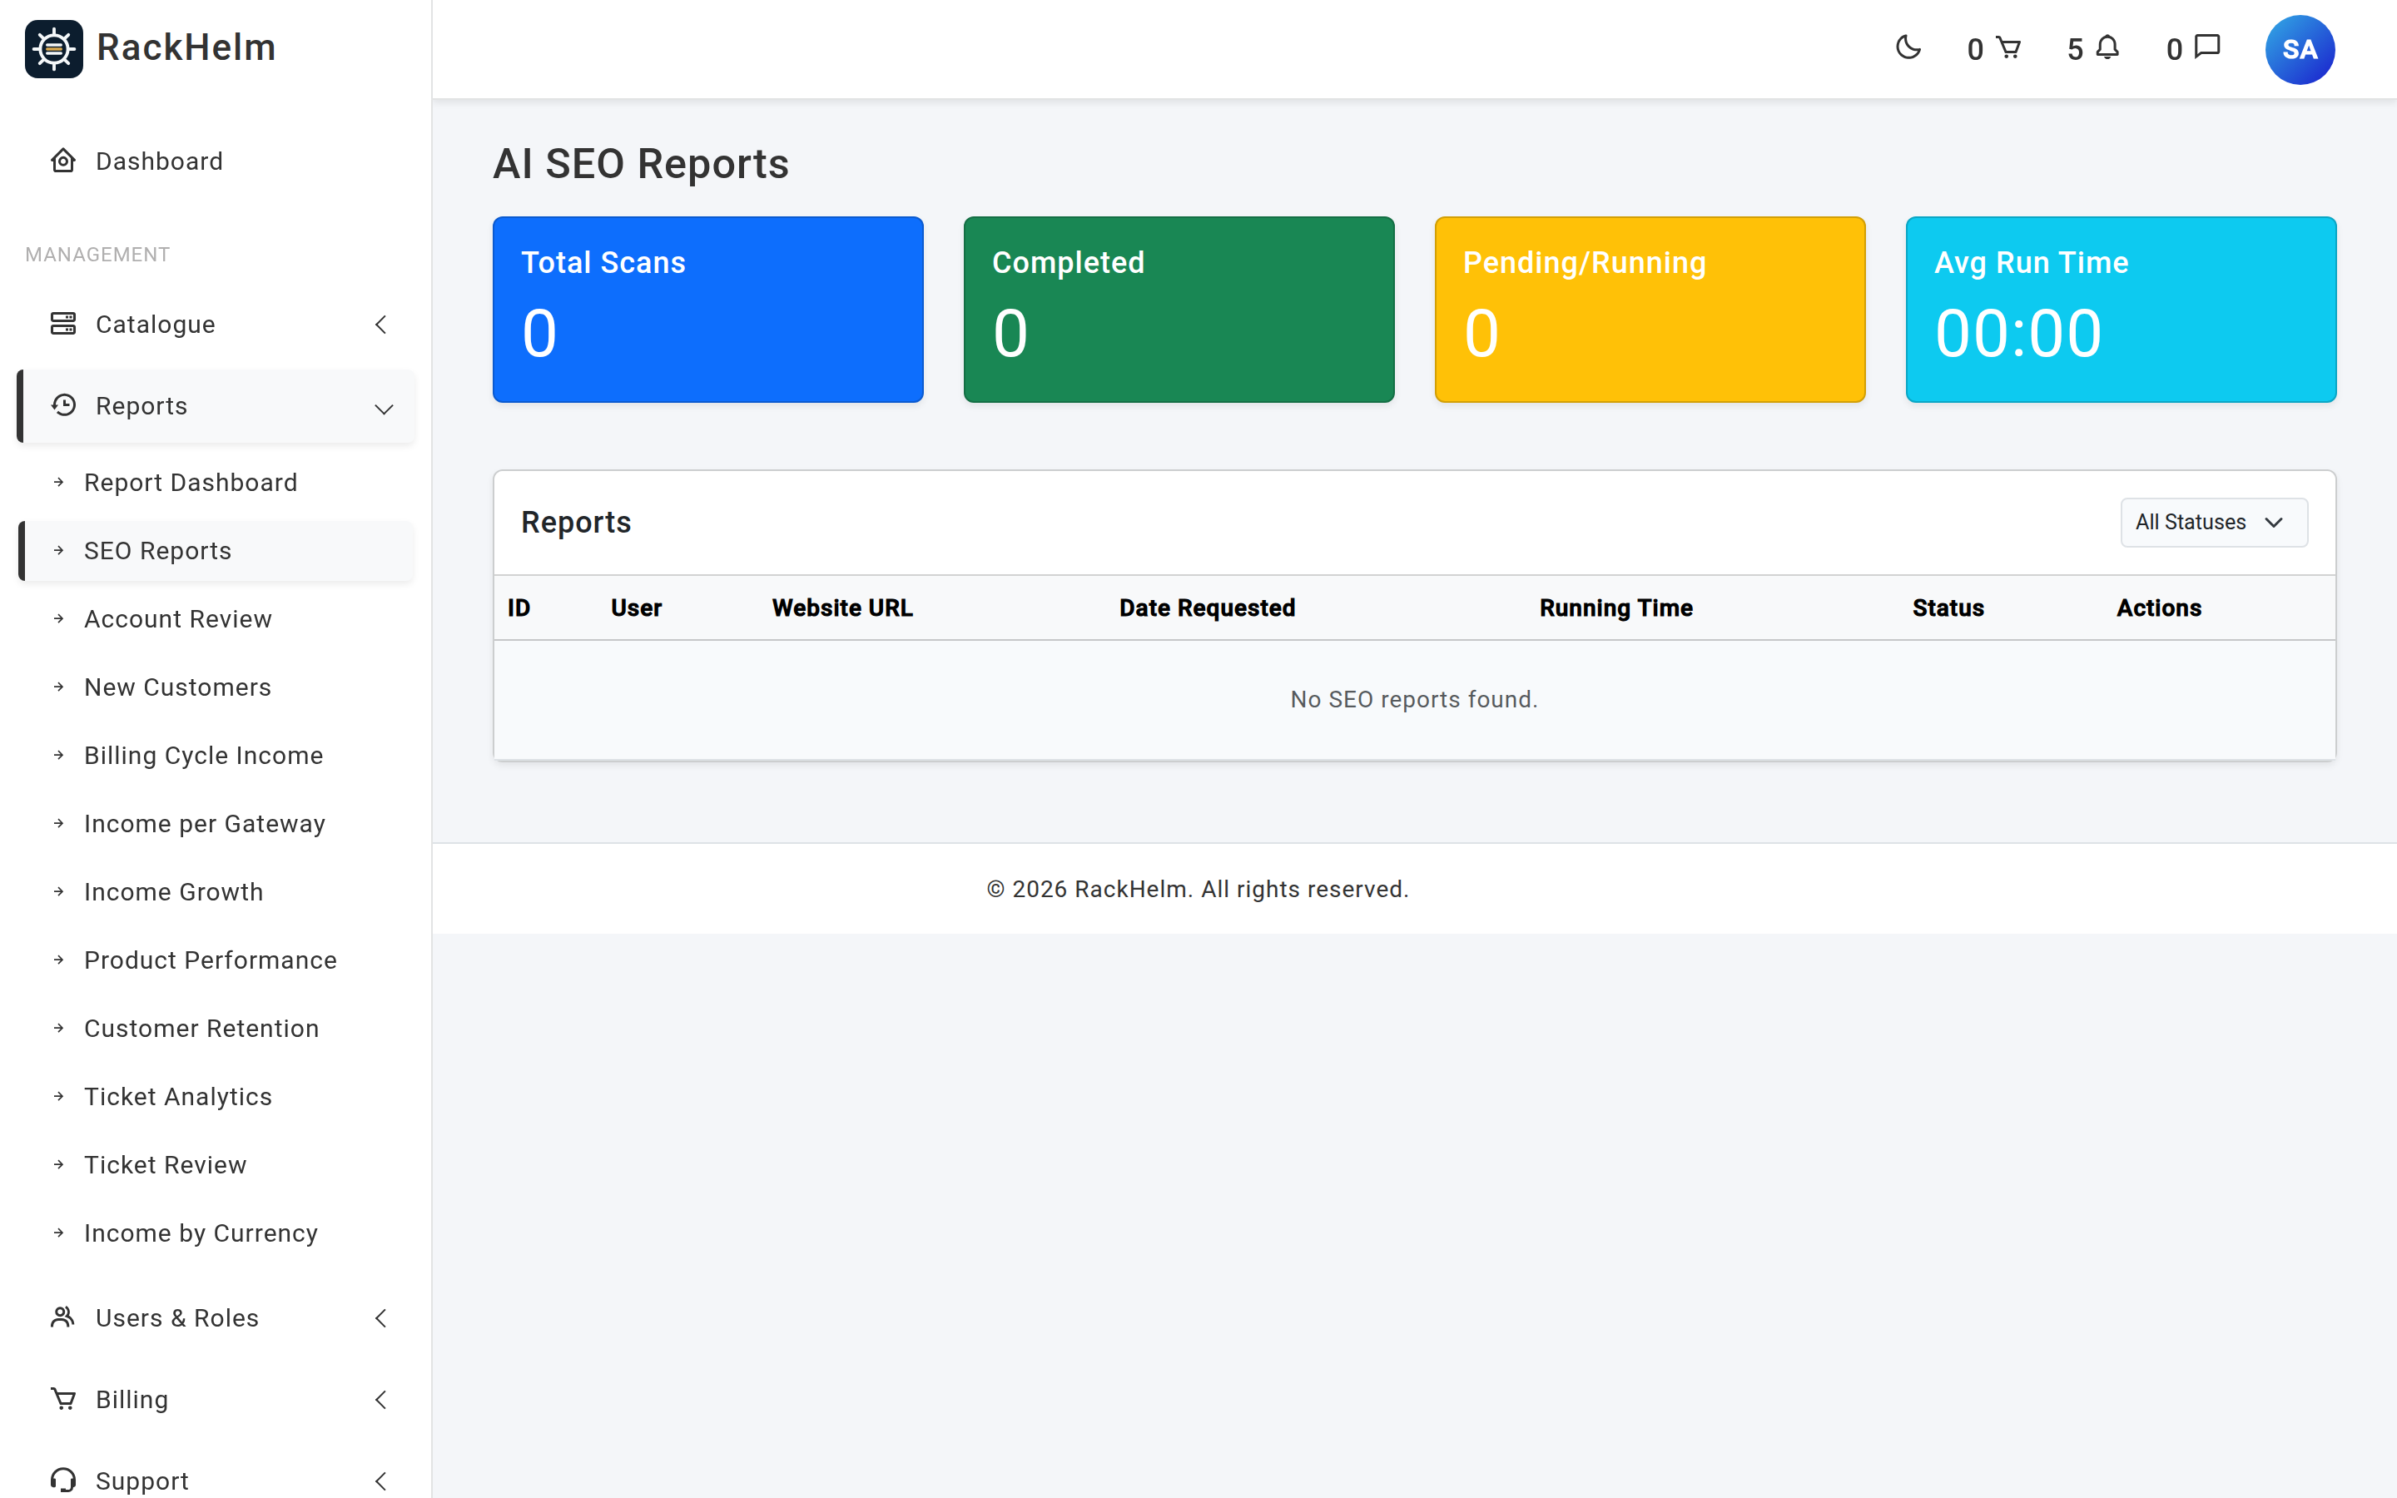The image size is (2397, 1498).
Task: Select SEO Reports menu item
Action: (x=216, y=551)
